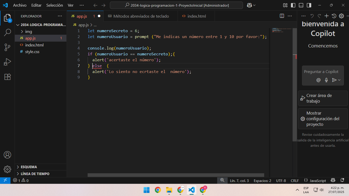Image resolution: width=349 pixels, height=196 pixels.
Task: Open the Explorer view in activity bar
Action: coord(7,18)
